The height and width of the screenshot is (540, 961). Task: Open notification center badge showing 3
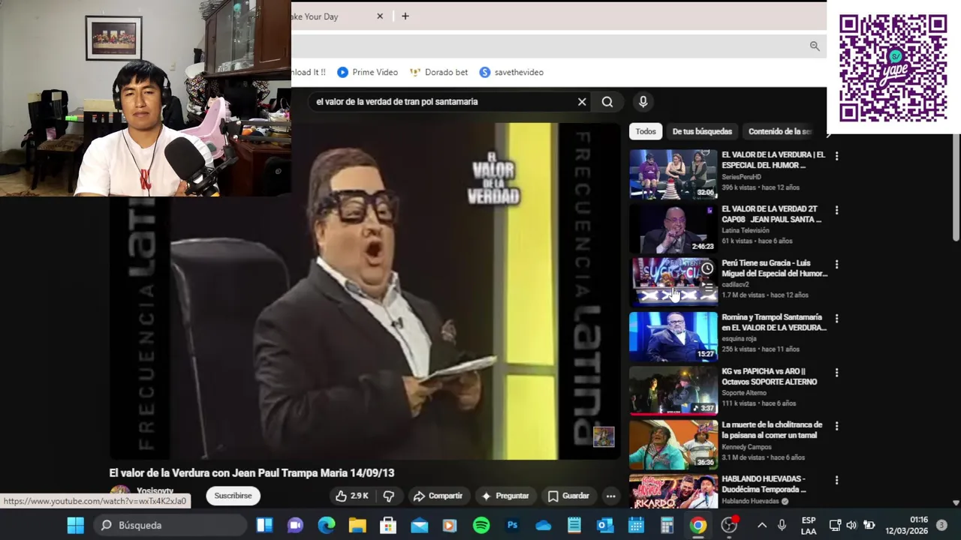tap(941, 525)
